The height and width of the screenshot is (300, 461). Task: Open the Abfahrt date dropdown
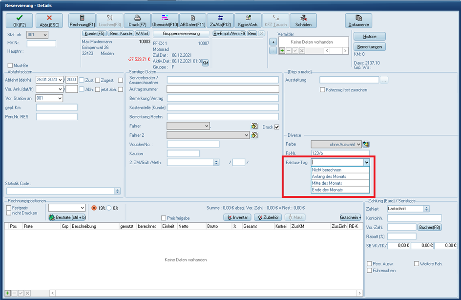(60, 80)
